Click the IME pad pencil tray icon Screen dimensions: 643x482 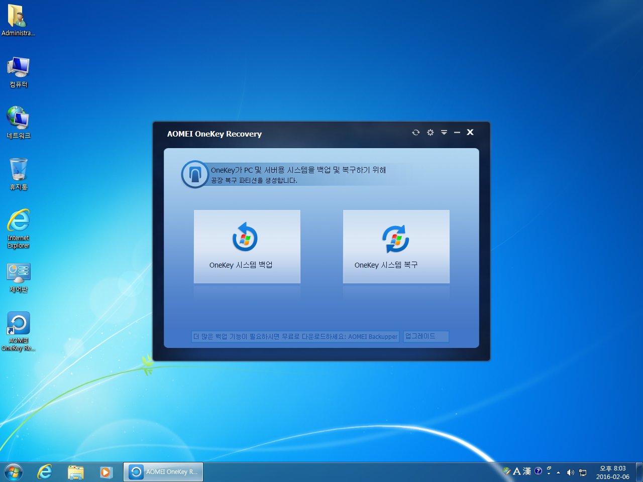507,471
